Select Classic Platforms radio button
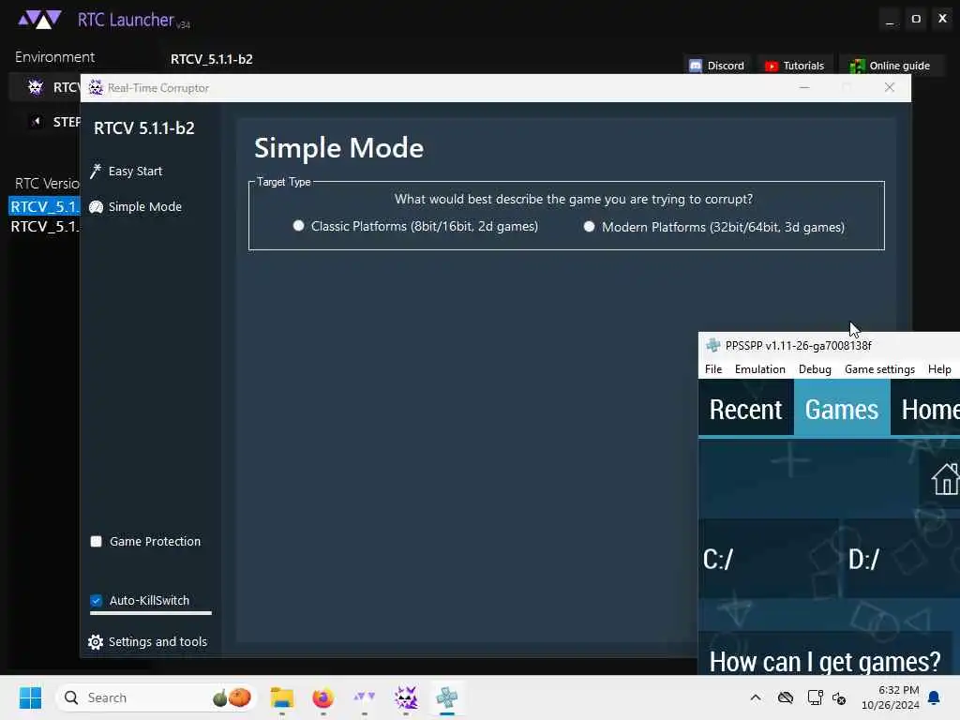The width and height of the screenshot is (960, 720). pyautogui.click(x=298, y=226)
